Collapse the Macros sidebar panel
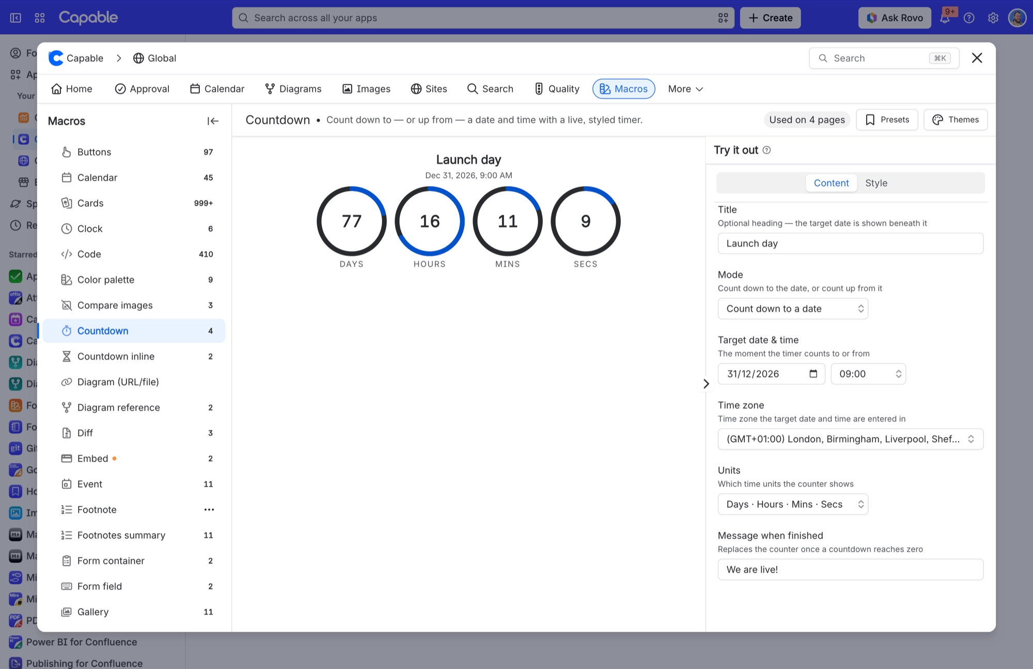 point(213,121)
